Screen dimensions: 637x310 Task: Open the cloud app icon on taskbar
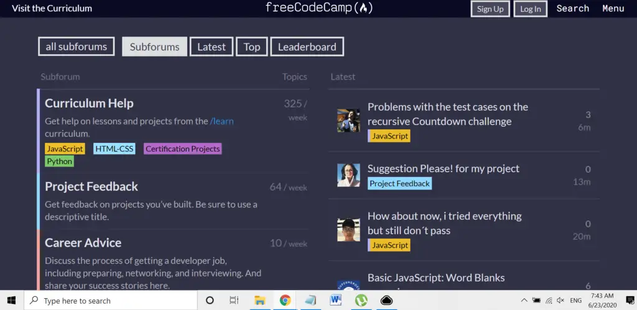[x=386, y=300]
